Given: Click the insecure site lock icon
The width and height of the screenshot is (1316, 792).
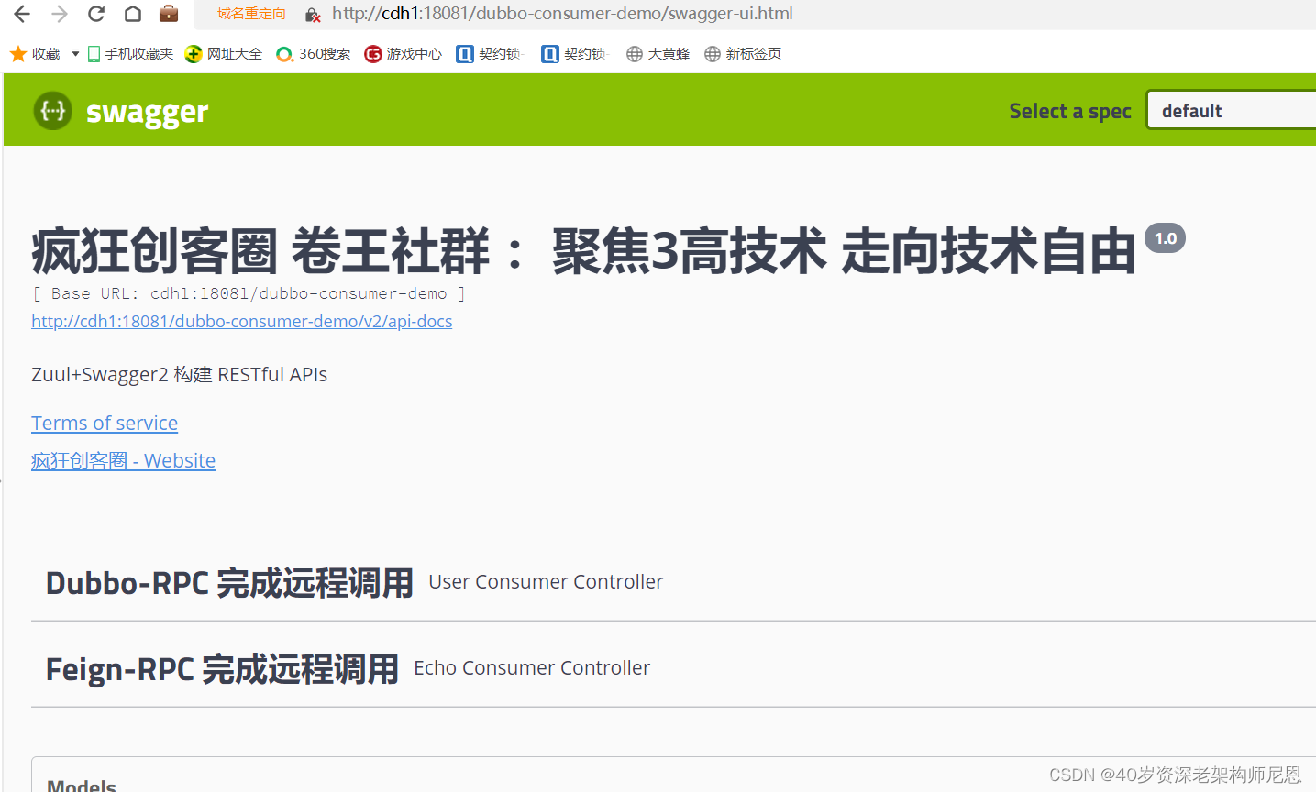Looking at the screenshot, I should pyautogui.click(x=313, y=15).
